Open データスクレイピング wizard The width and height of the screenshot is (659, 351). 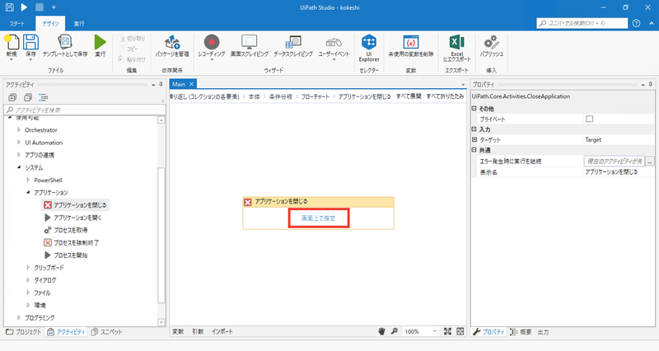click(293, 46)
